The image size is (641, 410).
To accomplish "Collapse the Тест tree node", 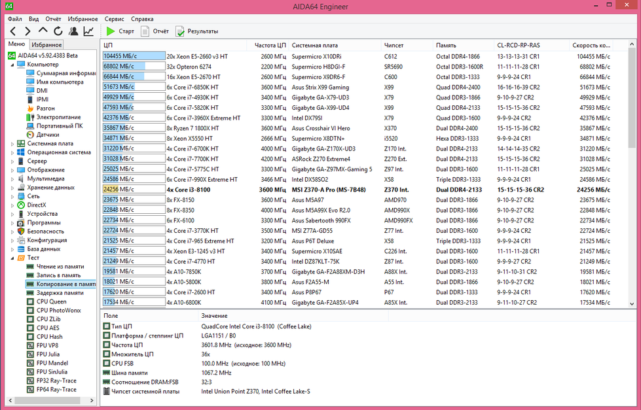I will coord(12,258).
